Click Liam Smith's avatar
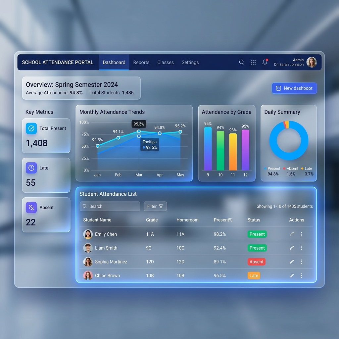 coord(88,248)
